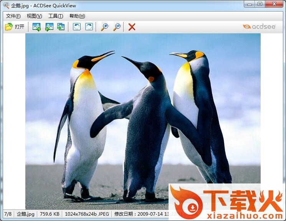Zoom out with the magnifier minus icon
The image size is (286, 221).
117,27
